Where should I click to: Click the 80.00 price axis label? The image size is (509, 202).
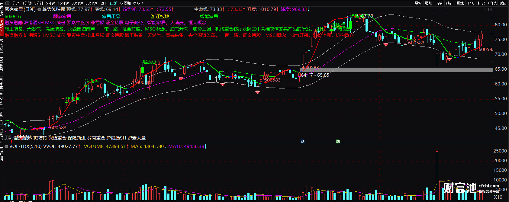501,25
